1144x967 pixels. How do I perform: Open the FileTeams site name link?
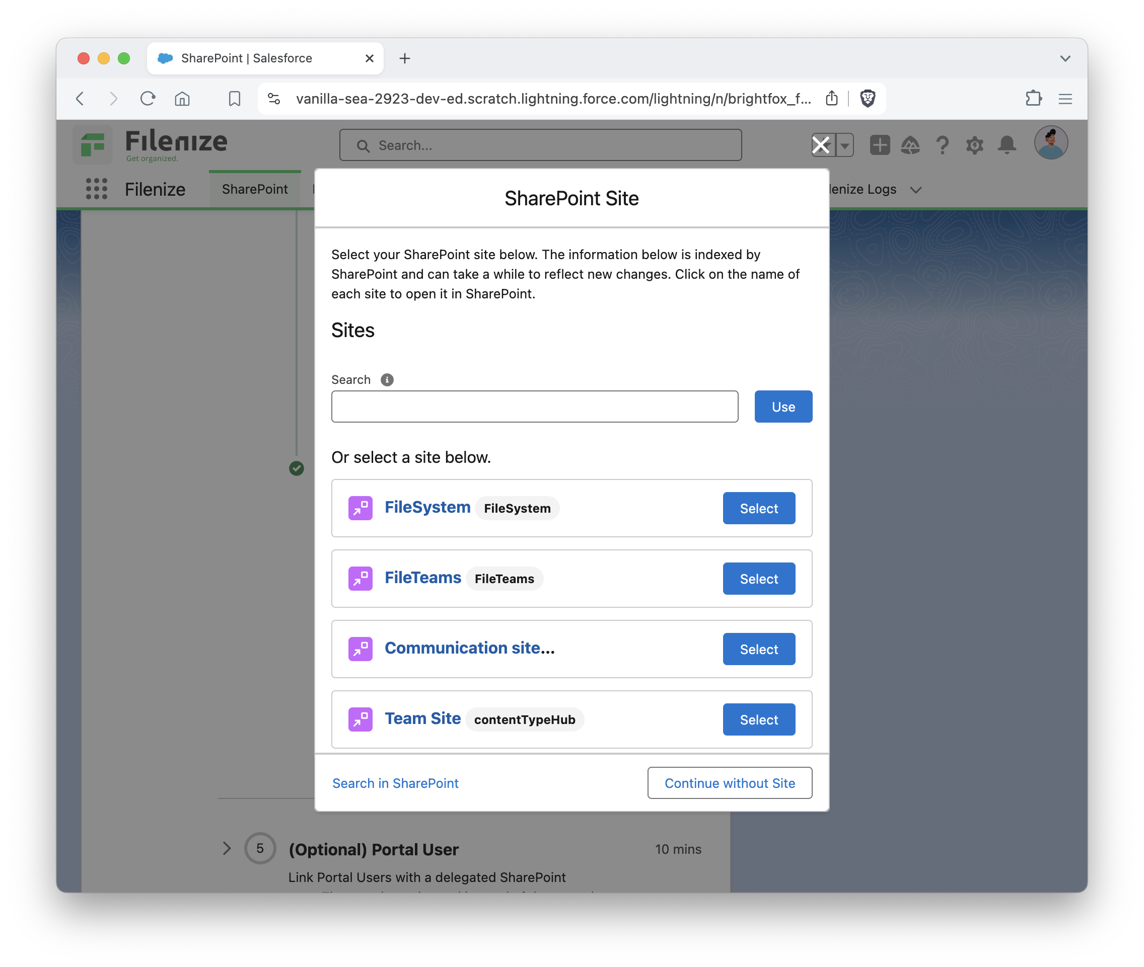(422, 578)
